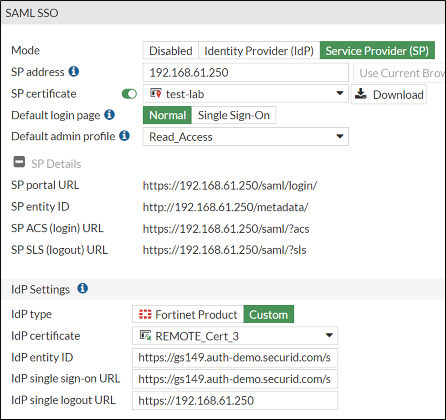Screen dimensions: 446x420
Task: Click the Fortinet logo icon in IdP type
Action: click(145, 315)
